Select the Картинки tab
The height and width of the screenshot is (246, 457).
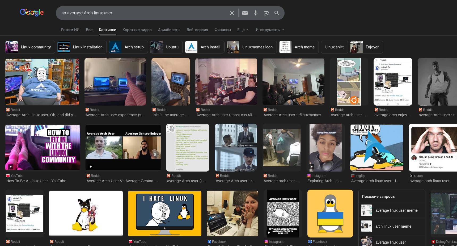(x=108, y=30)
